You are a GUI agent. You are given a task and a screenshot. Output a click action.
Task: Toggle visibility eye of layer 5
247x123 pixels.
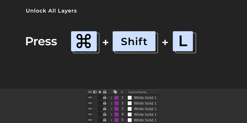click(x=90, y=120)
